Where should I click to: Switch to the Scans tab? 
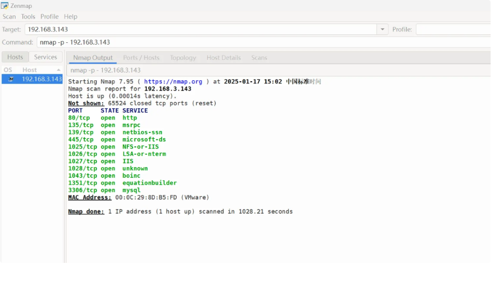[x=259, y=58]
